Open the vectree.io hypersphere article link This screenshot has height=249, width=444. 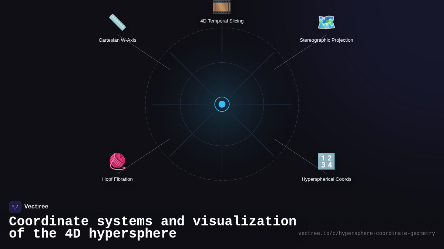pos(366,233)
